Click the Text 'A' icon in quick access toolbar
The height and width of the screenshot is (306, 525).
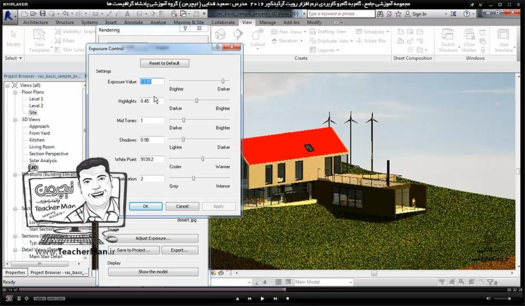127,14
